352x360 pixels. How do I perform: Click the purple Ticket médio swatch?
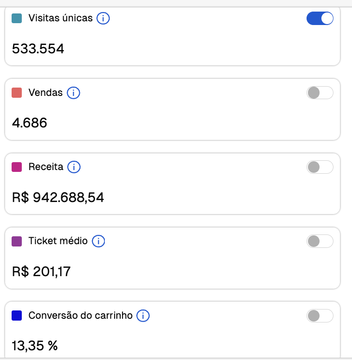click(17, 241)
